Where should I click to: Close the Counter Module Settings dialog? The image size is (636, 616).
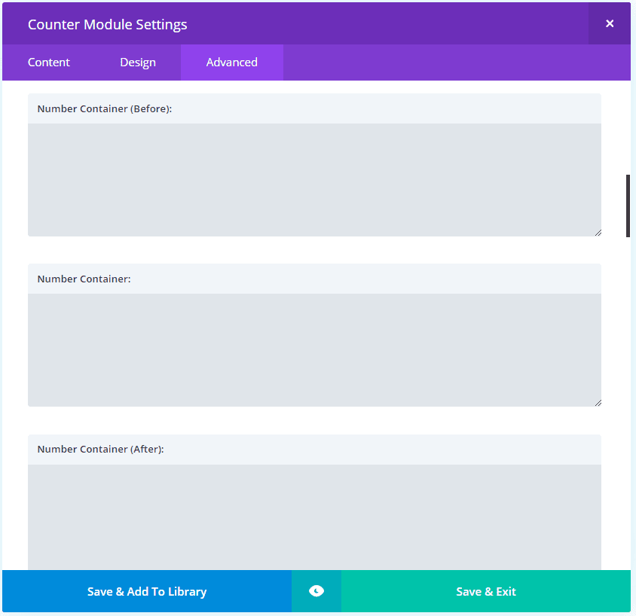(610, 23)
